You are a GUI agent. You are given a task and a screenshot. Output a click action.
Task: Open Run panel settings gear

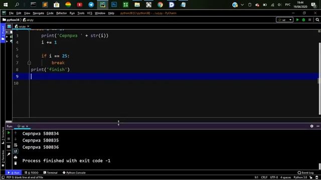pyautogui.click(x=312, y=126)
